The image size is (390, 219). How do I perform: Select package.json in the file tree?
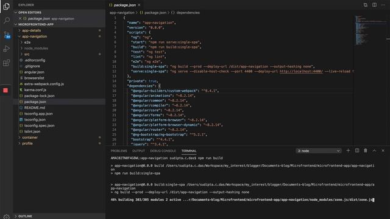[x=35, y=102]
